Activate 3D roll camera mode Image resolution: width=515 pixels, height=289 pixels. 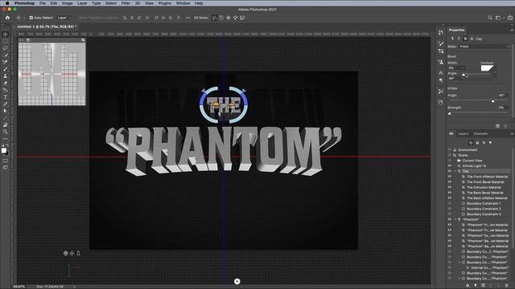(x=221, y=18)
